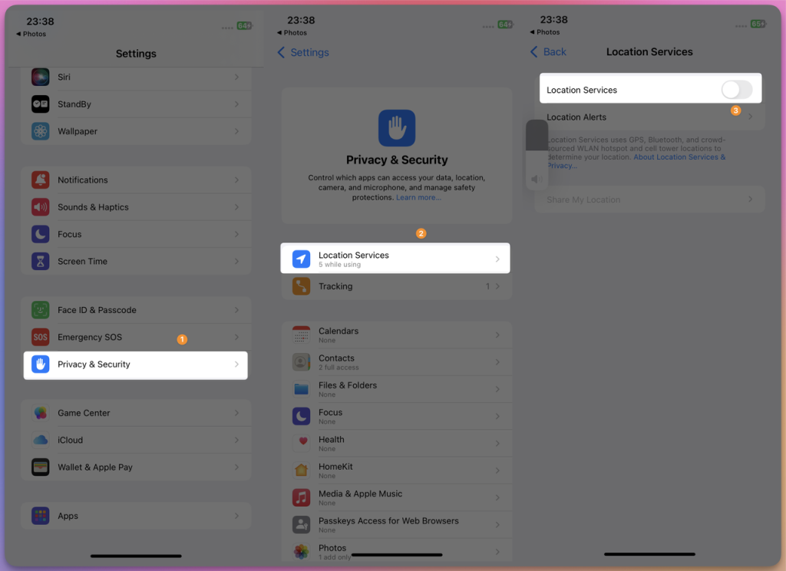786x571 pixels.
Task: Tap the Face ID & Passcode icon
Action: [41, 310]
